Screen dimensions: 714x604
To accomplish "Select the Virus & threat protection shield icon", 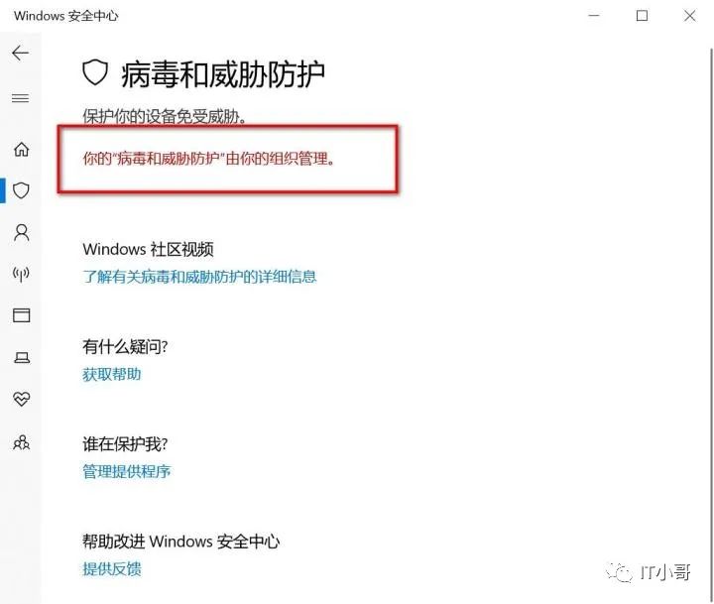I will pyautogui.click(x=22, y=190).
